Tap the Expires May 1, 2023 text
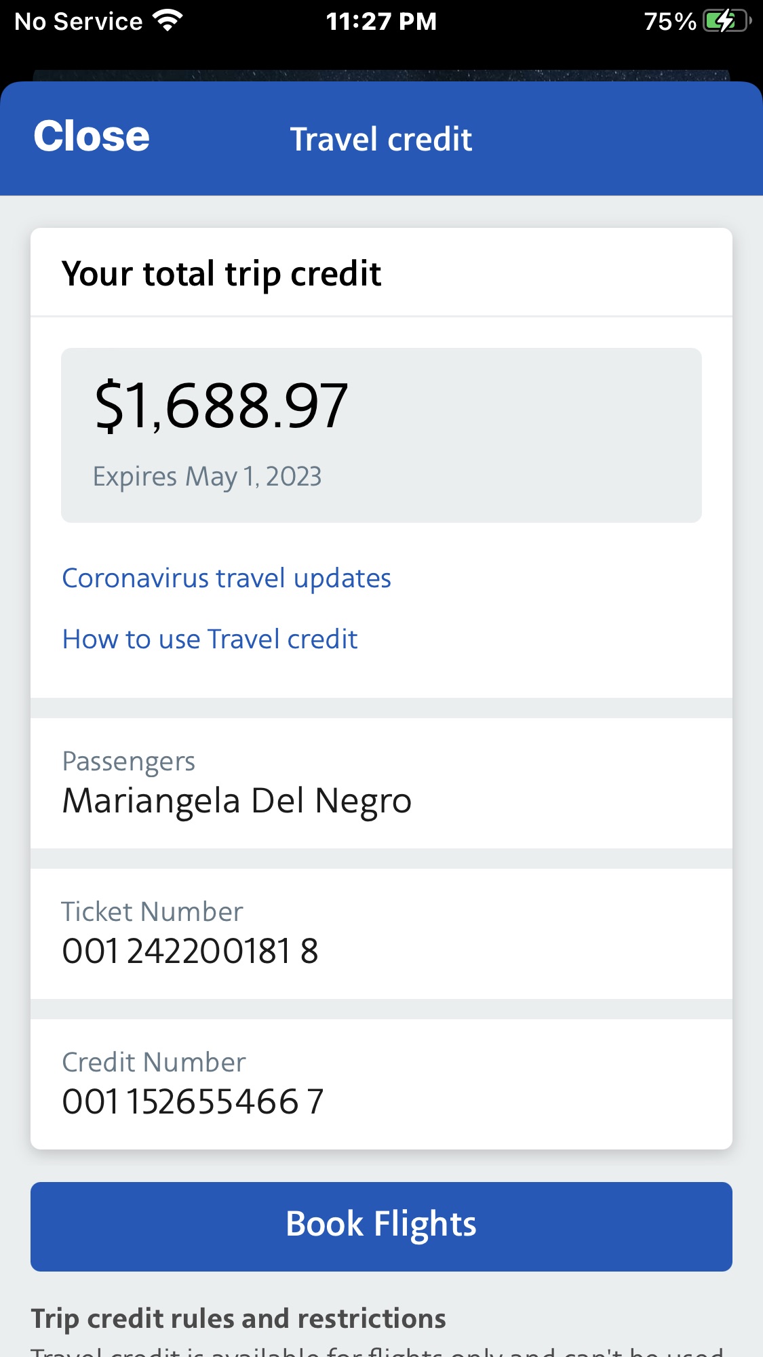 [x=207, y=477]
